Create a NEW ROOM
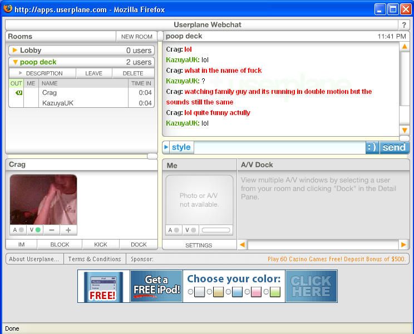414x334 pixels. coord(136,37)
